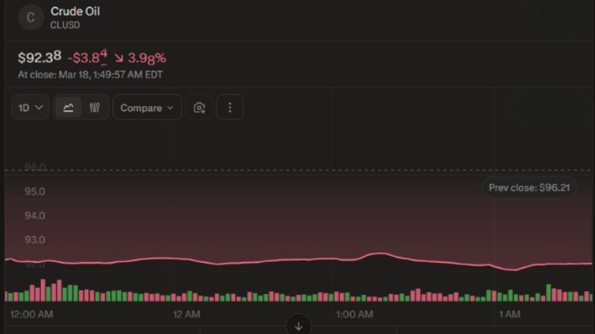Click the 12:00 AM time axis label
This screenshot has height=334, width=595.
tap(31, 315)
